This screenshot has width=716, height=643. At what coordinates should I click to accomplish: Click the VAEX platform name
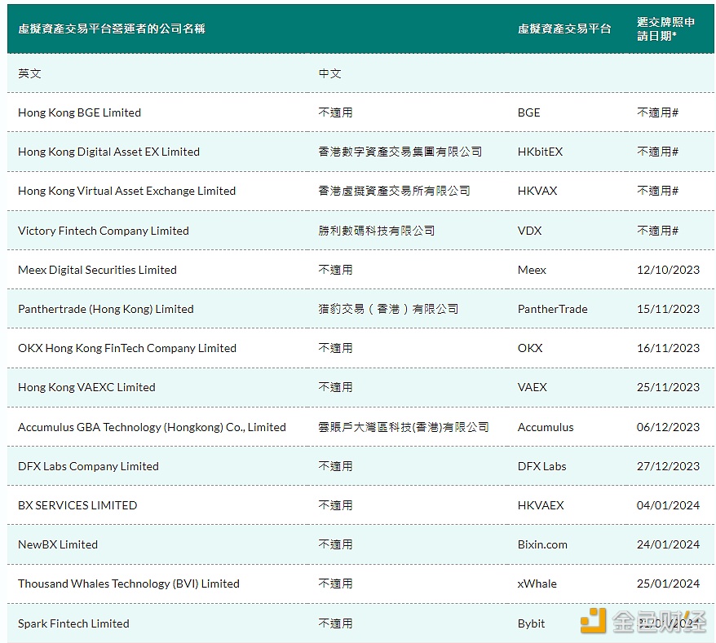click(532, 388)
